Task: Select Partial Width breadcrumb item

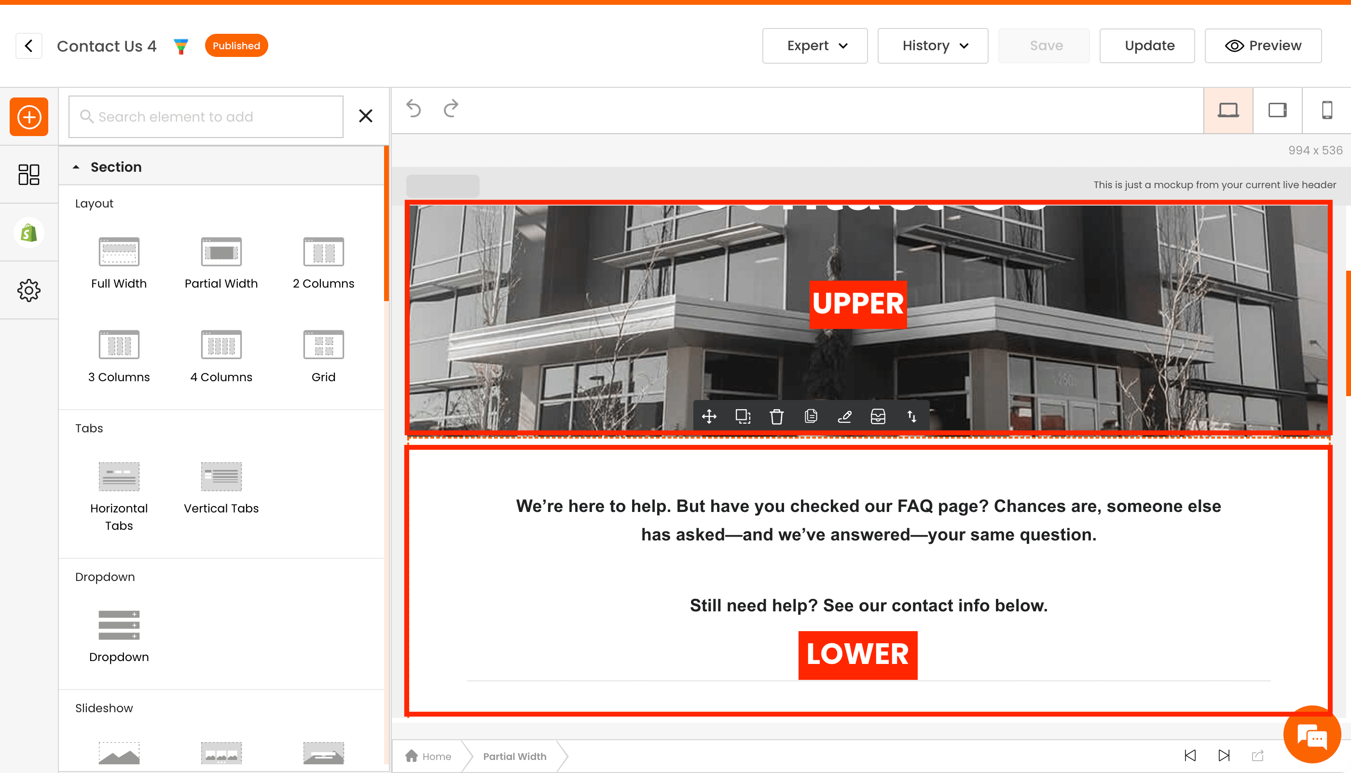Action: [x=514, y=756]
